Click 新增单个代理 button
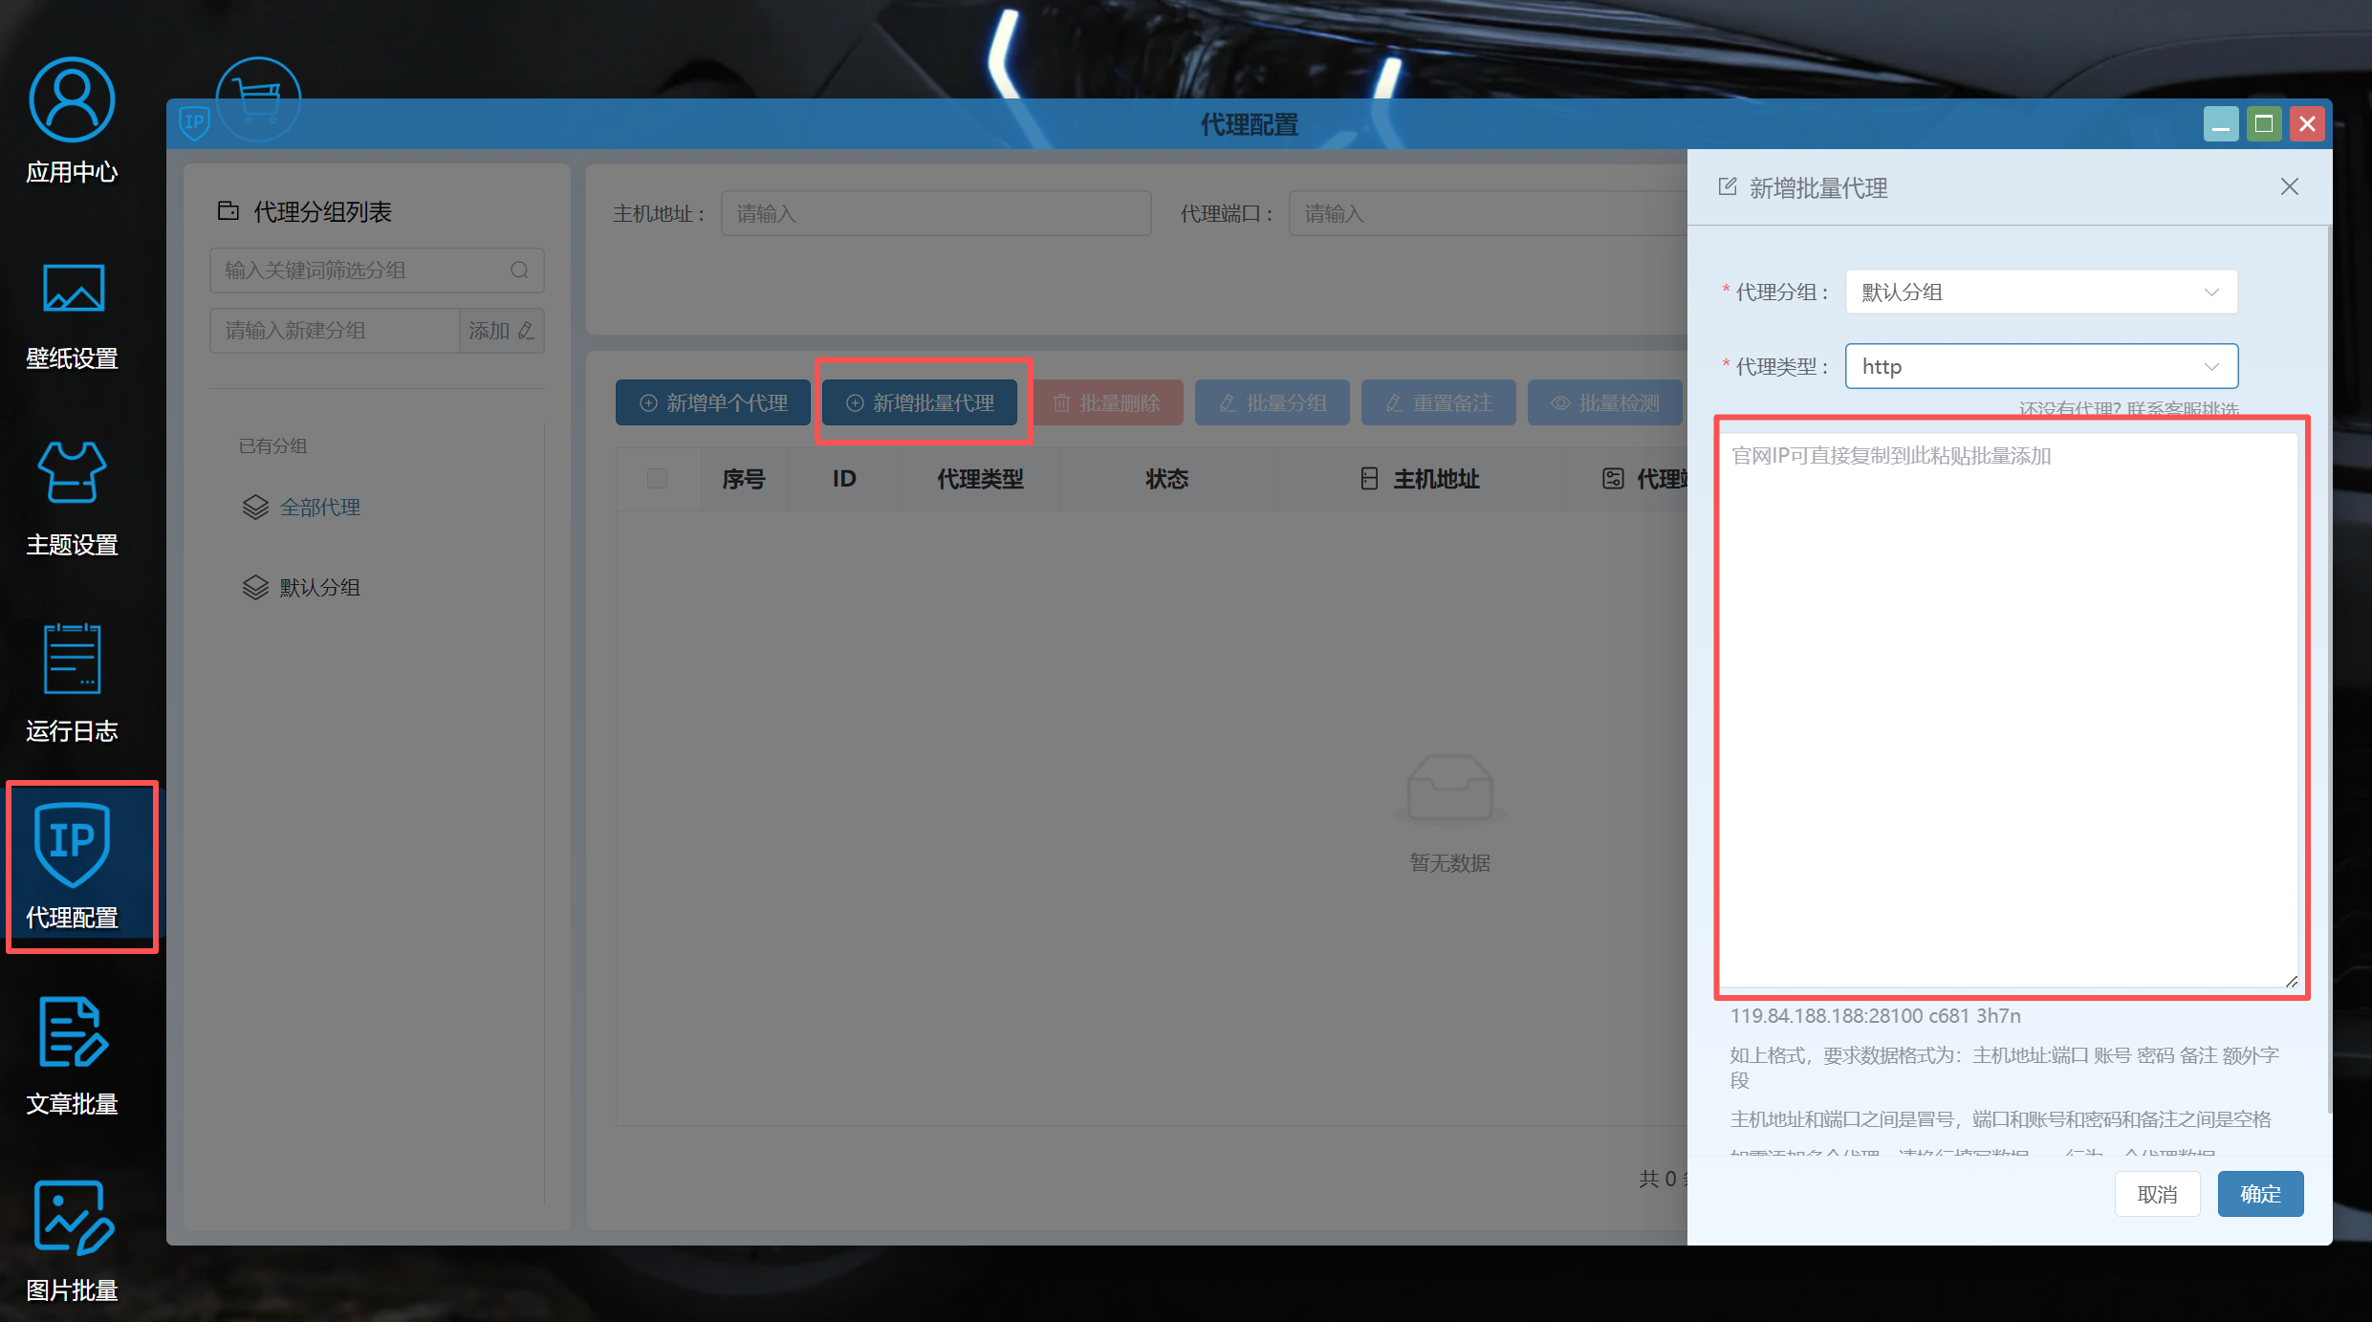 point(713,403)
